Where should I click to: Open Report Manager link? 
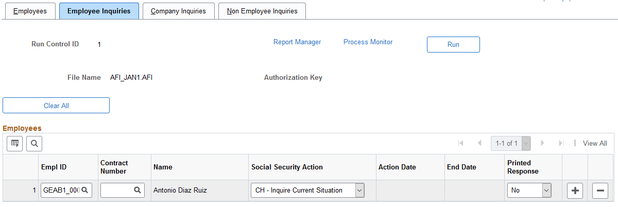[297, 42]
